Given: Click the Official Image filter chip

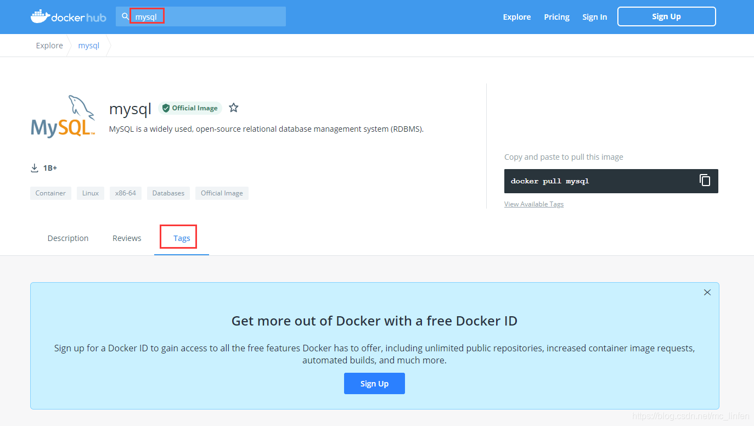Looking at the screenshot, I should point(222,193).
